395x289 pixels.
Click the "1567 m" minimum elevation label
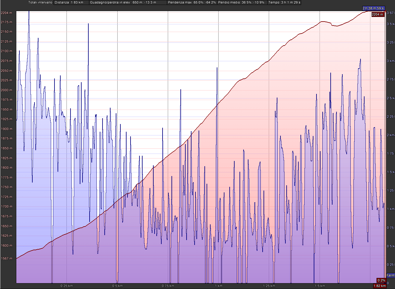point(7,259)
